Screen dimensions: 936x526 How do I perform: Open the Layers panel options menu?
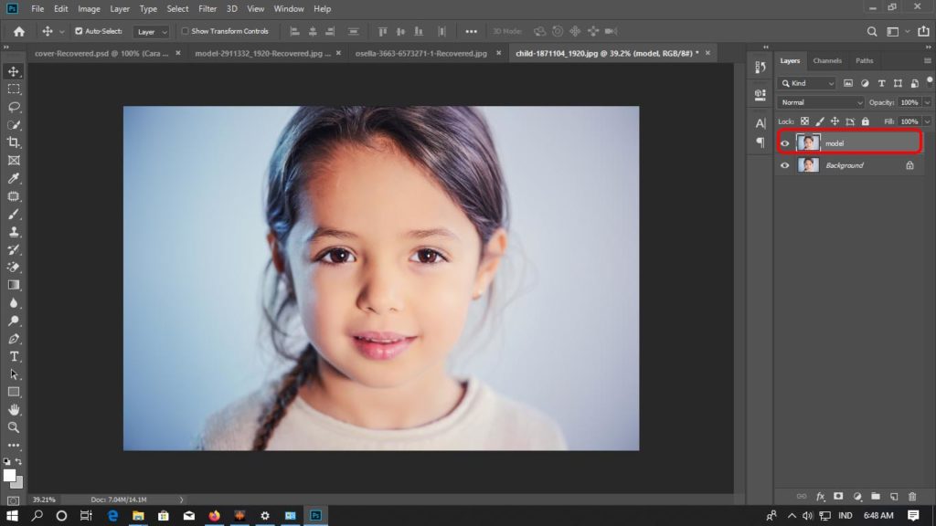(x=927, y=61)
